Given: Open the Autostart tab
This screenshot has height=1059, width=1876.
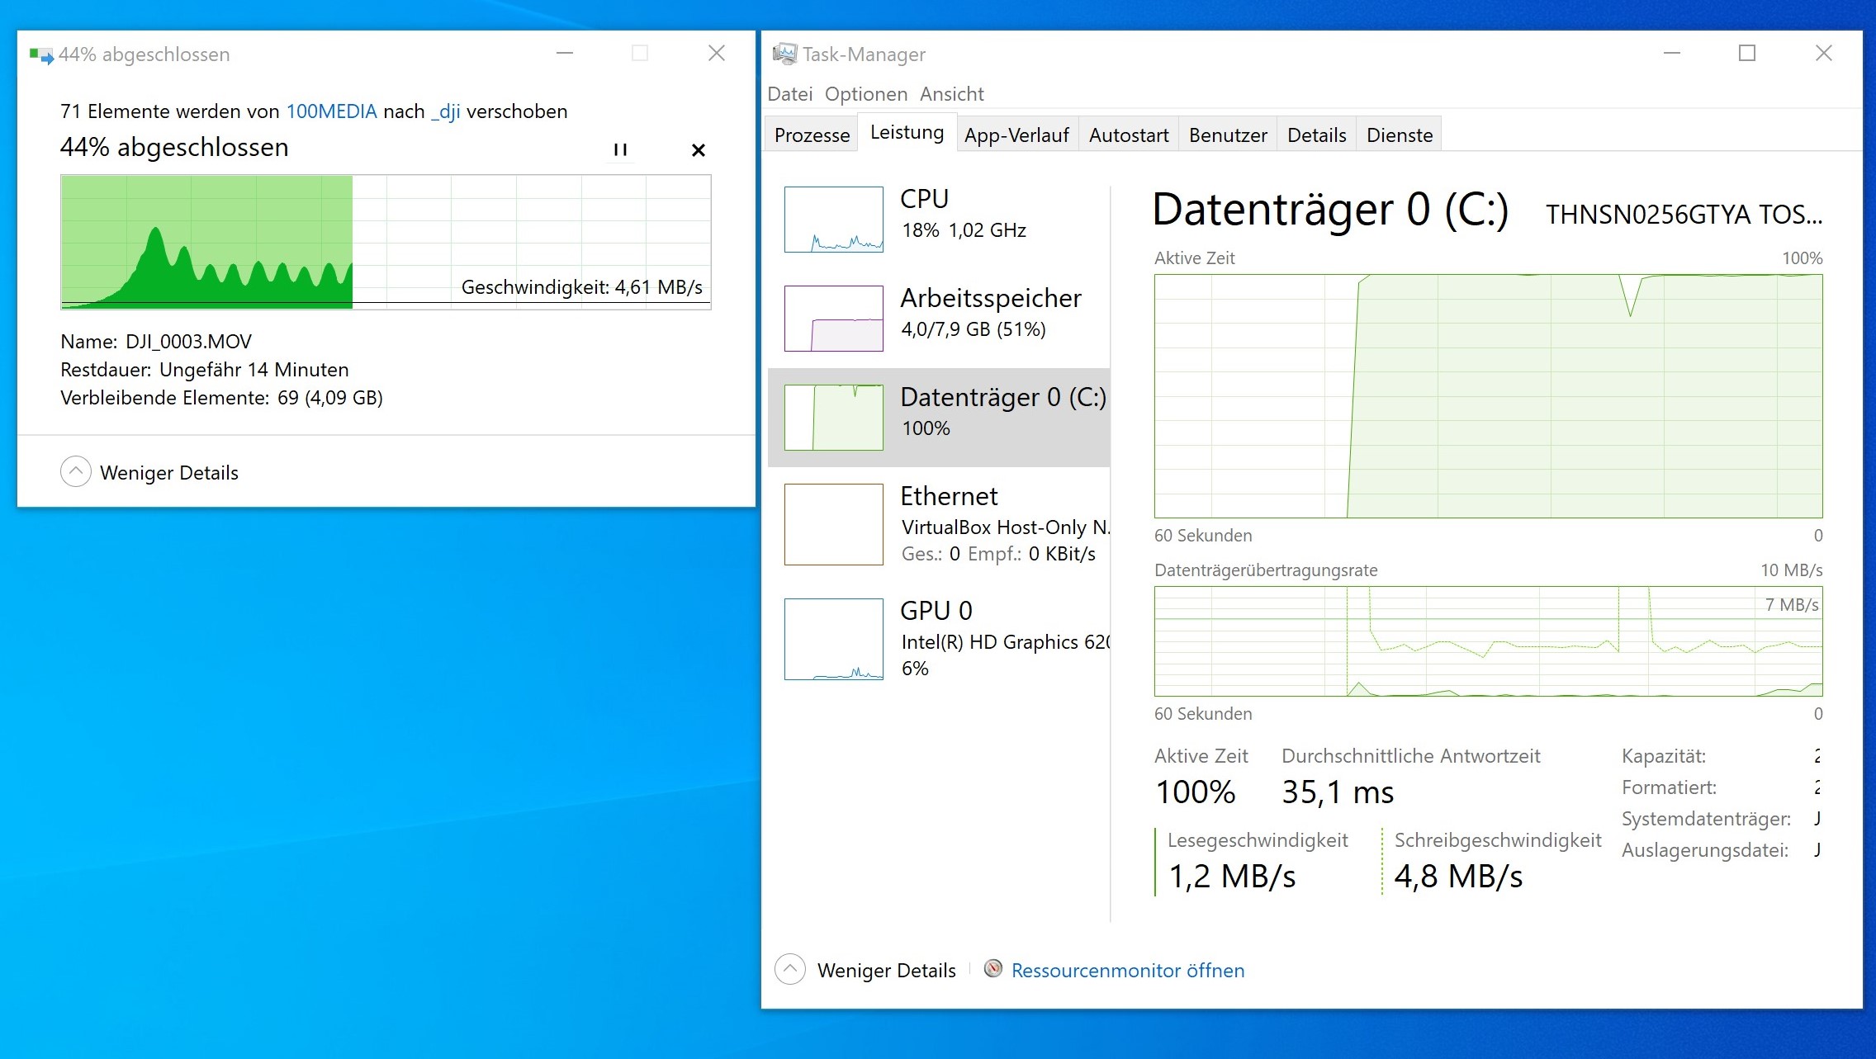Looking at the screenshot, I should 1128,135.
